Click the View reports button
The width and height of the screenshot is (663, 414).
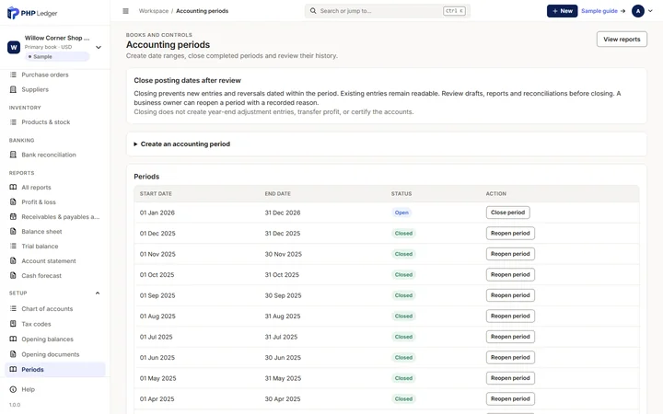pyautogui.click(x=622, y=40)
